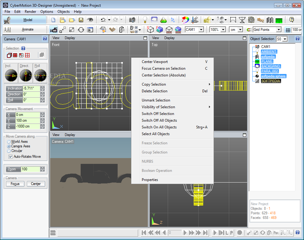
Task: Maximize the Front viewport
Action: click(145, 38)
